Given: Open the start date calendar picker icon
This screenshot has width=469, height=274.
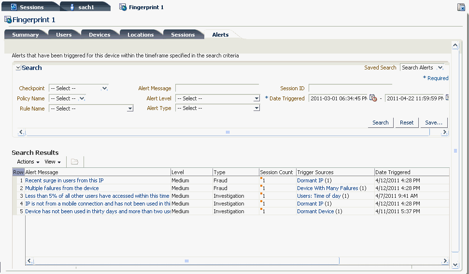Looking at the screenshot, I should coord(373,98).
